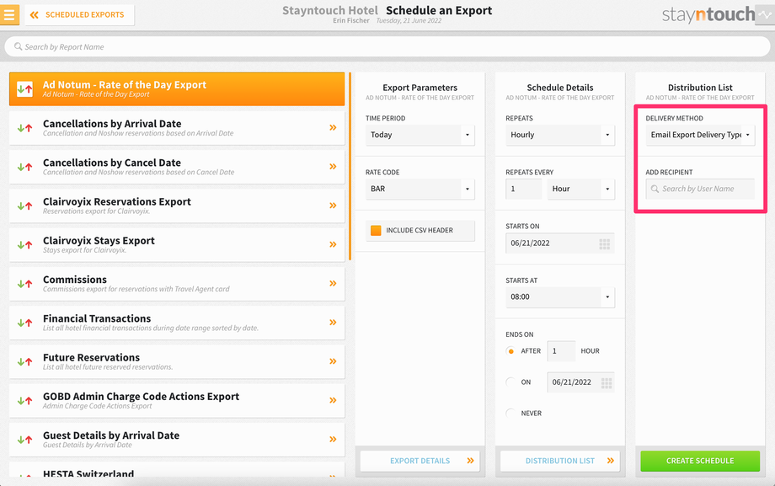Click chevron on Cancellations by Arrival Date
The image size is (775, 486).
pyautogui.click(x=333, y=127)
